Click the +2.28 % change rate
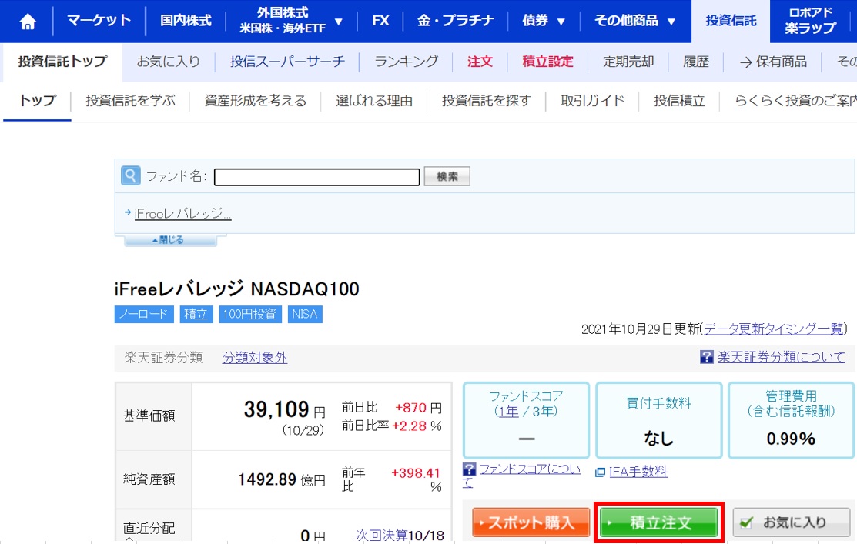This screenshot has height=544, width=857. (417, 426)
